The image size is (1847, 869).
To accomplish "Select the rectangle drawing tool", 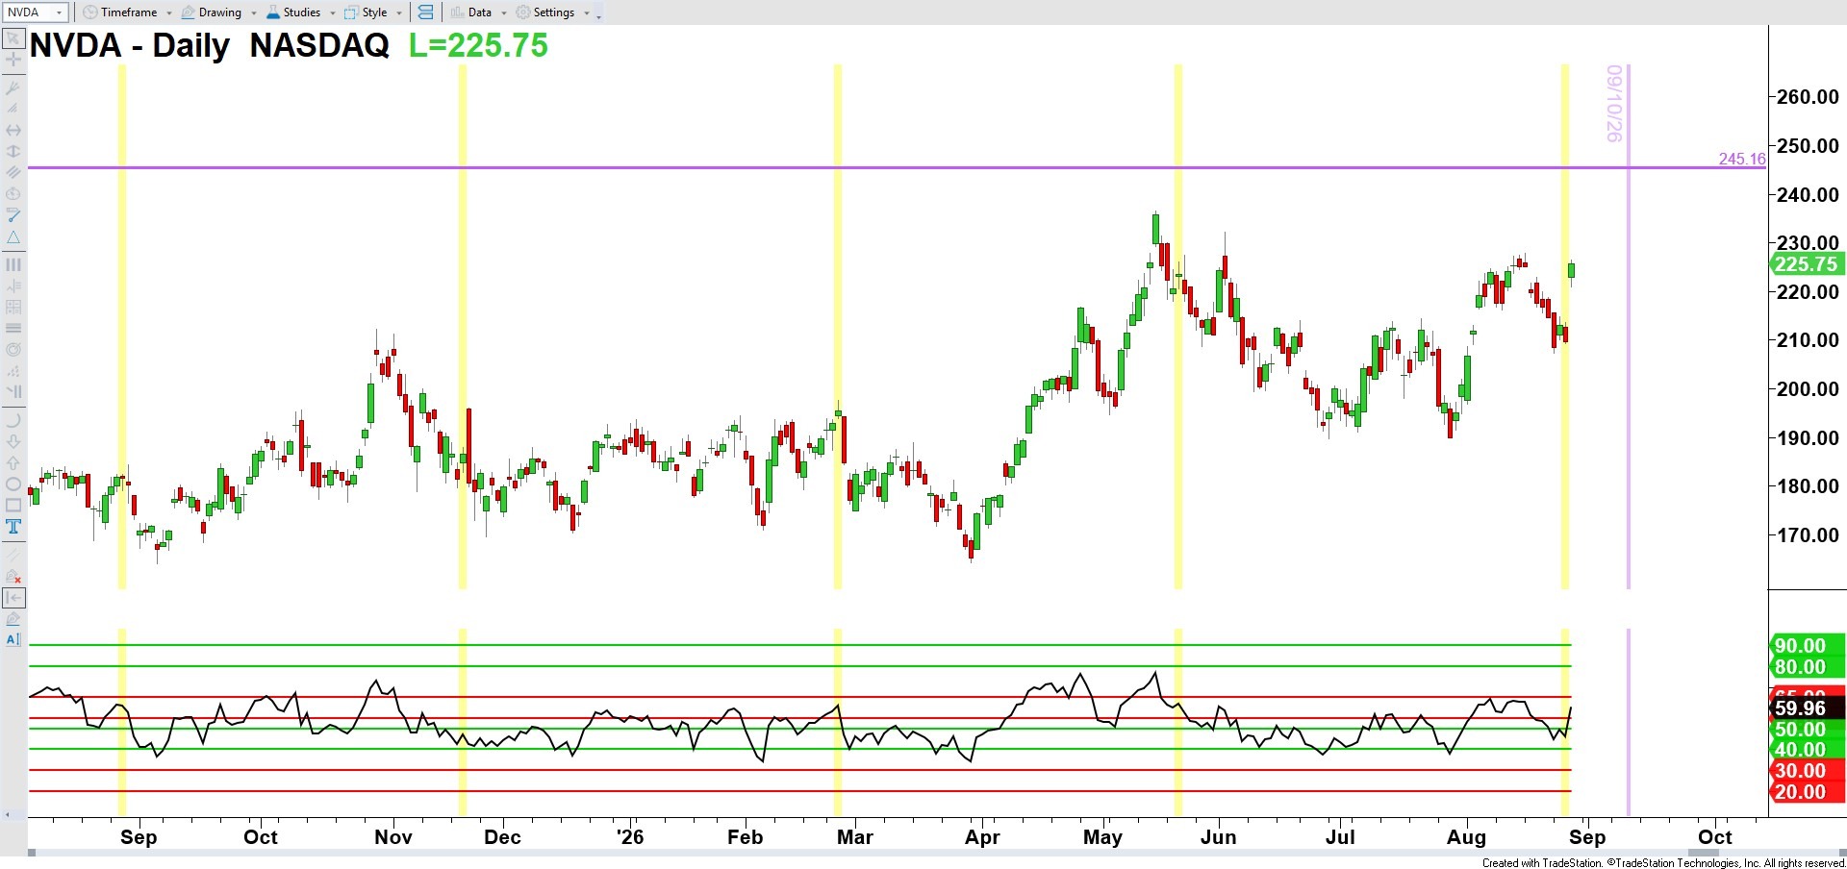I will pos(13,505).
